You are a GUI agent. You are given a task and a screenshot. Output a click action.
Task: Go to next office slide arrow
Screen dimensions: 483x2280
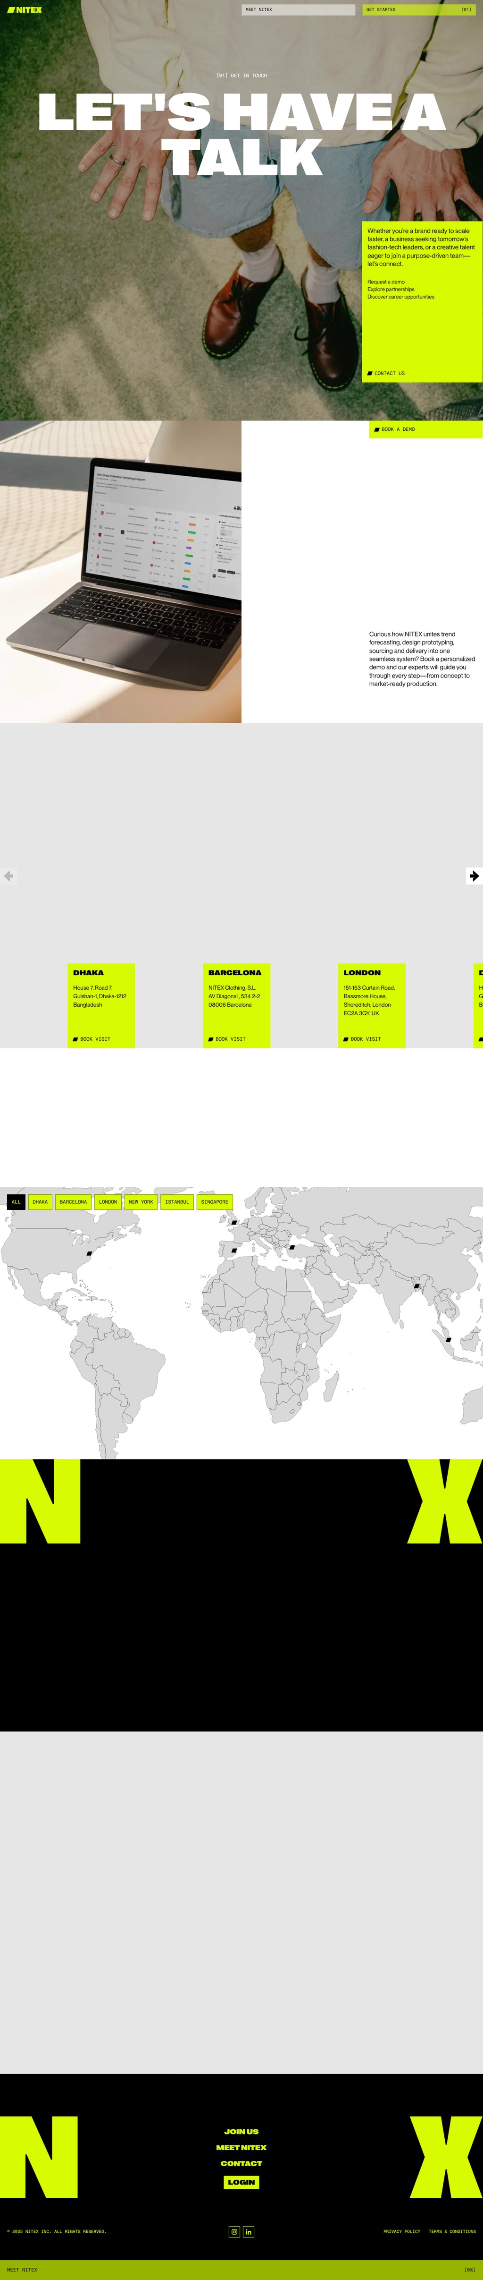click(474, 876)
